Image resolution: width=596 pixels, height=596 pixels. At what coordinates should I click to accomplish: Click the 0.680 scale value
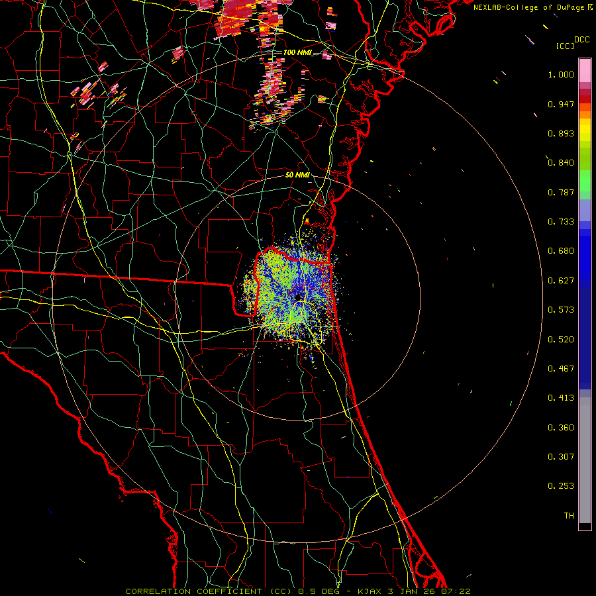click(561, 251)
